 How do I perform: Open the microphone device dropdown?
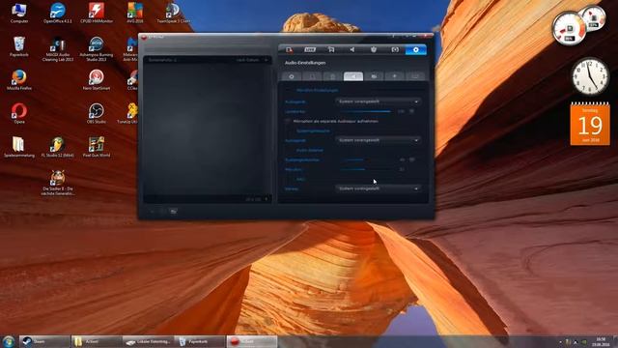pos(378,101)
